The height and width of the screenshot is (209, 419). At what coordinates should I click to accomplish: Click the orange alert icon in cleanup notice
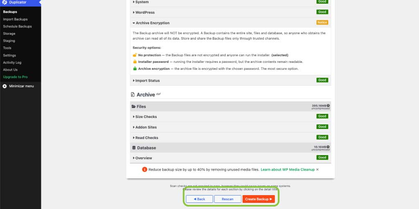coord(144,169)
